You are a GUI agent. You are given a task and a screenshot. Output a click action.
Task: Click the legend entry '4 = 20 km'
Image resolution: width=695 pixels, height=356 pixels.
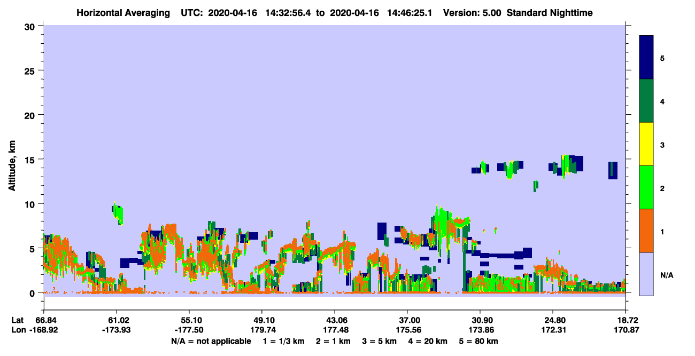(428, 341)
